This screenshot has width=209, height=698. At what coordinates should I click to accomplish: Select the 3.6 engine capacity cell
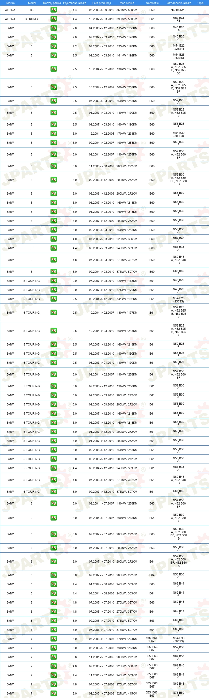75,657
